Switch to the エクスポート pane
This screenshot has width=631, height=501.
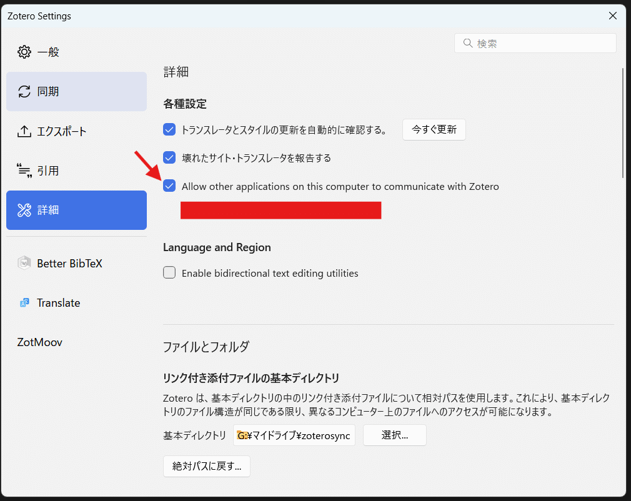[x=76, y=131]
